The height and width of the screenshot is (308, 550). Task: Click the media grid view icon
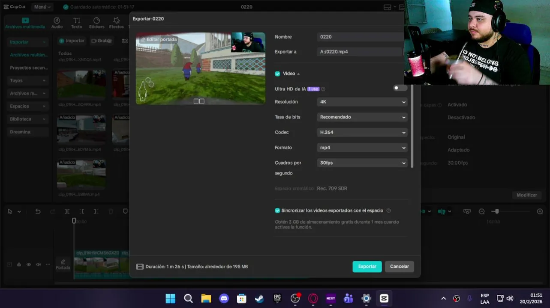coord(125,41)
